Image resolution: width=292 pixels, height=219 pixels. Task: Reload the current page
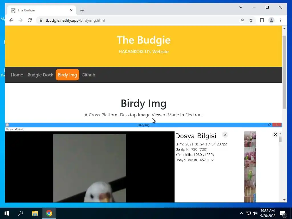(30, 20)
